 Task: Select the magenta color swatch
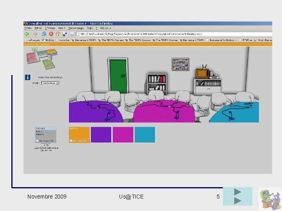(x=123, y=135)
